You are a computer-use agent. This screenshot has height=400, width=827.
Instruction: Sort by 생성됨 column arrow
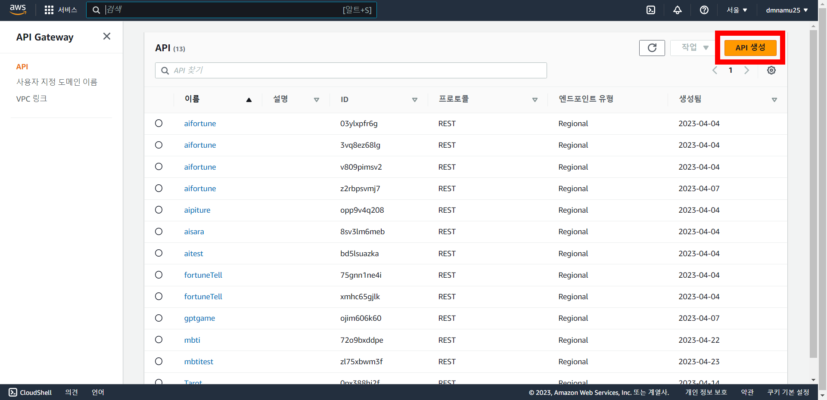pyautogui.click(x=774, y=100)
